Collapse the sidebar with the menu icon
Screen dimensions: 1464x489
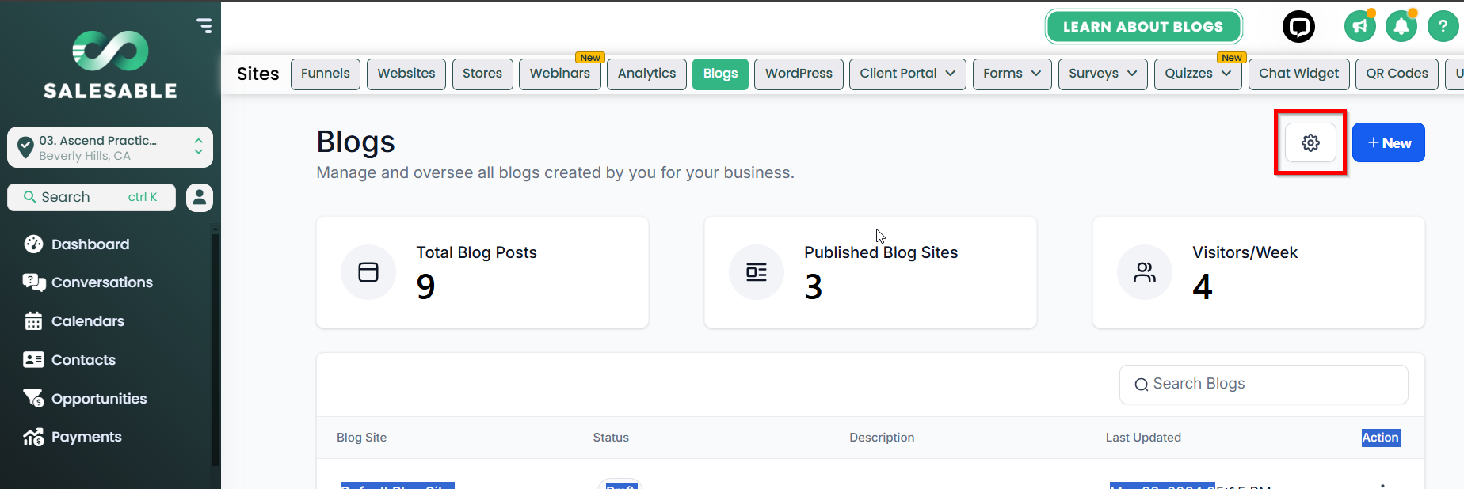204,25
